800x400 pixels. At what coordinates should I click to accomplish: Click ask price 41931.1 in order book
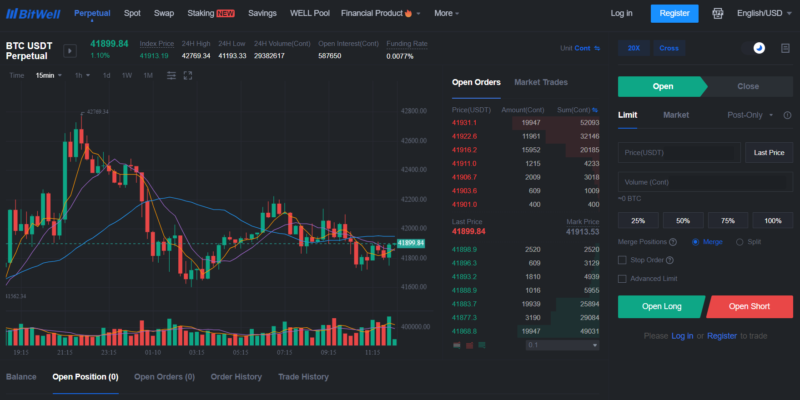(464, 123)
